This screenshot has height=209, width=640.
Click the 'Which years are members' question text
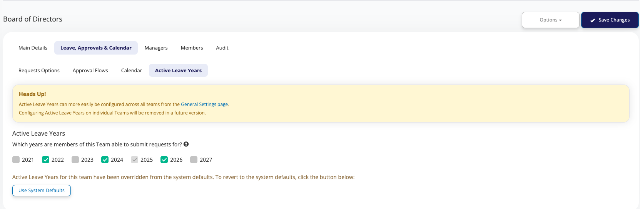pos(97,144)
